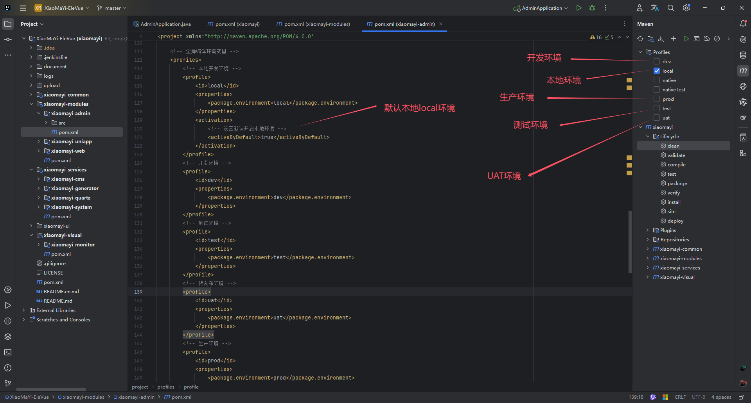This screenshot has width=751, height=403.
Task: Open the Database tool window icon
Action: pos(743,55)
